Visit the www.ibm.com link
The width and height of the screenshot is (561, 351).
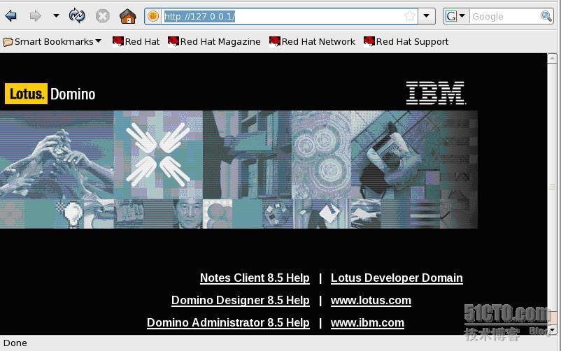tap(367, 323)
